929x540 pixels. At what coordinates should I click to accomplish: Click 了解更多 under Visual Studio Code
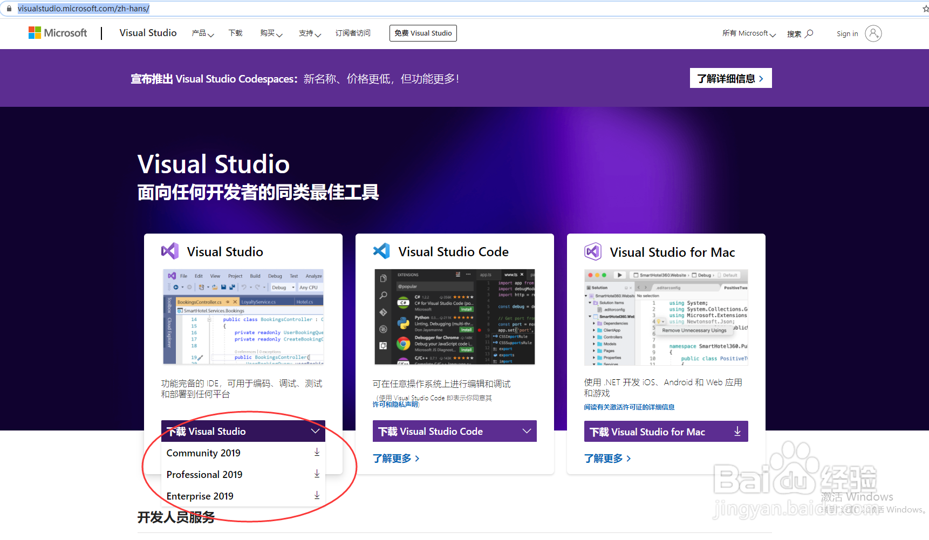point(396,459)
